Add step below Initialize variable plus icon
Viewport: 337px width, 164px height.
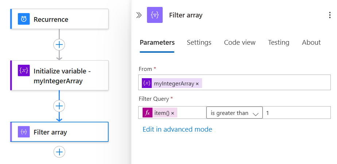tap(59, 106)
